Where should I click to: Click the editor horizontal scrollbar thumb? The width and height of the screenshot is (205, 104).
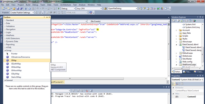(x=87, y=79)
